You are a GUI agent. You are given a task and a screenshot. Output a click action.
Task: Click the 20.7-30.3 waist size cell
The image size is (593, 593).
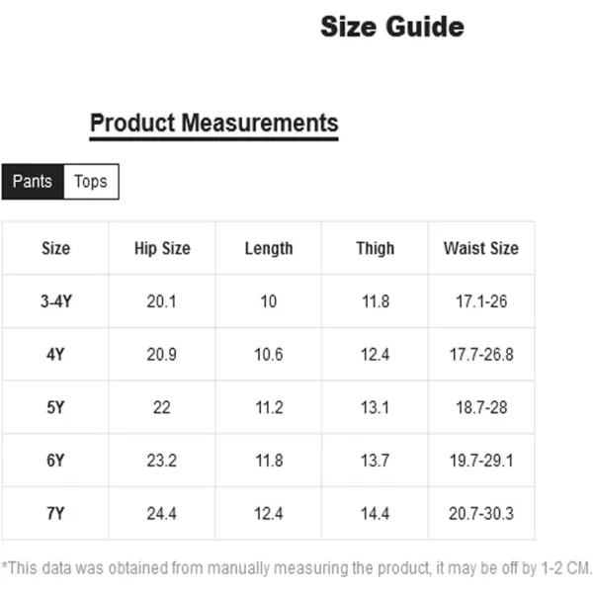[481, 513]
